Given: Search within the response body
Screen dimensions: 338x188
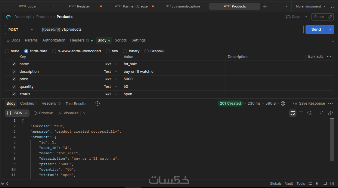Looking at the screenshot, I should pyautogui.click(x=309, y=113).
